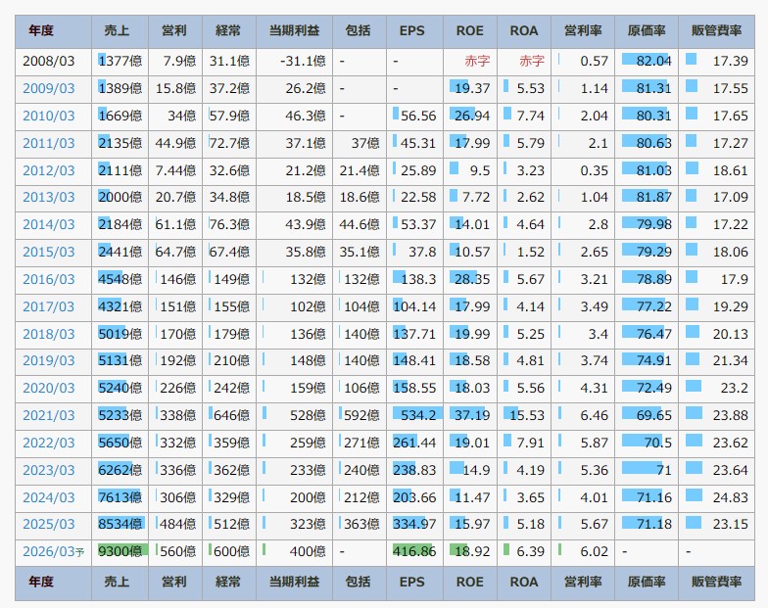Image resolution: width=768 pixels, height=608 pixels.
Task: Select the 484億 operating profit cell
Action: click(174, 525)
